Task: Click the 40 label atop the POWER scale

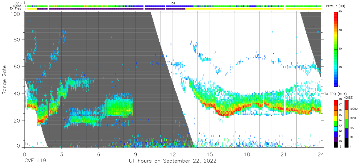Action: [341, 12]
